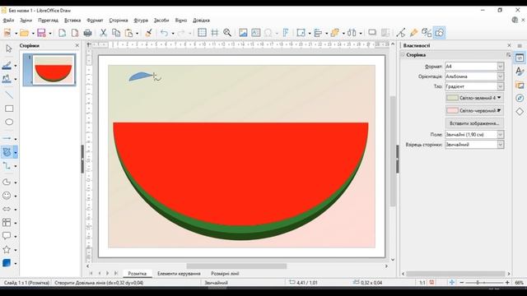
Task: Switch to Розмірні лінії layer tab
Action: (x=225, y=274)
